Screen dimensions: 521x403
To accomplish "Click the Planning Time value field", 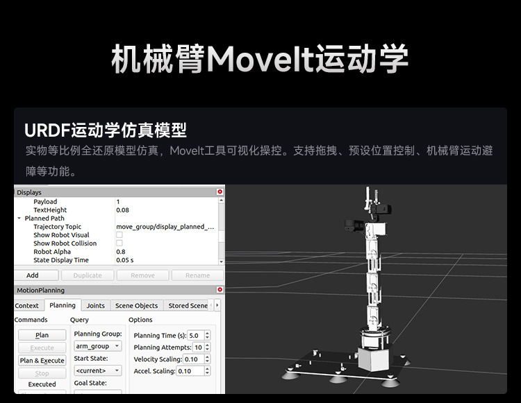I will point(196,335).
